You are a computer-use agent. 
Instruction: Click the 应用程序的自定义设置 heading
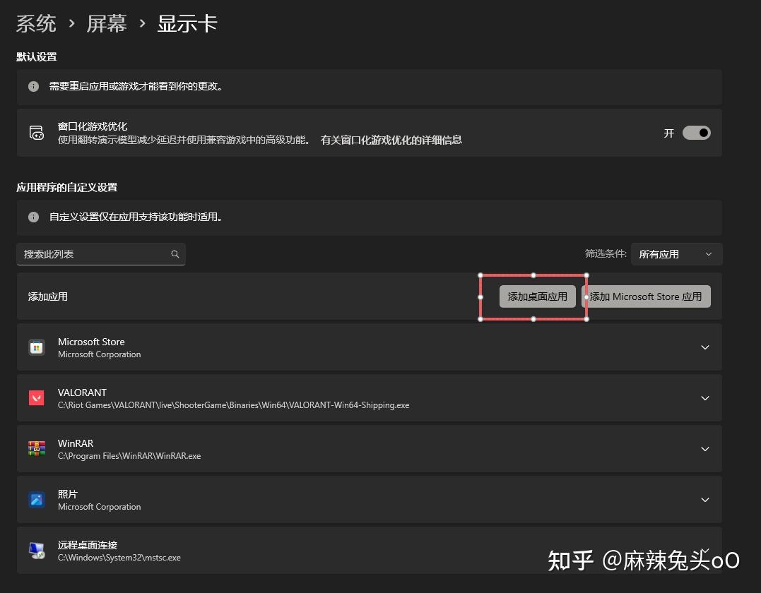tap(67, 188)
